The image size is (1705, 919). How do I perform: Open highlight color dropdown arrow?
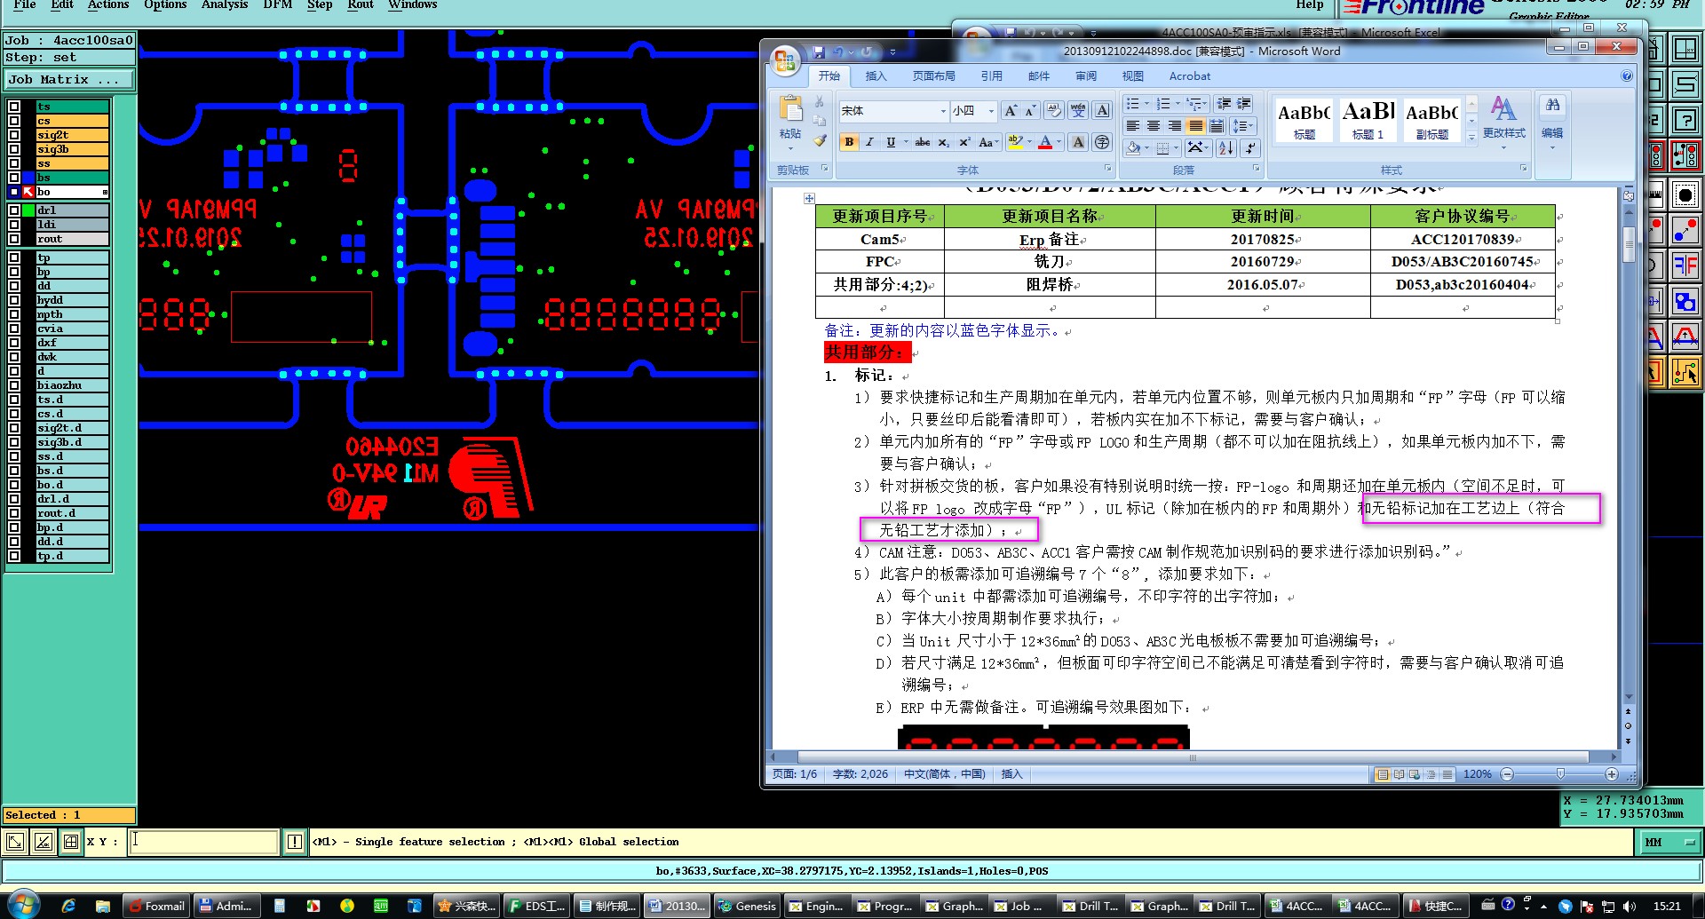pyautogui.click(x=1029, y=142)
